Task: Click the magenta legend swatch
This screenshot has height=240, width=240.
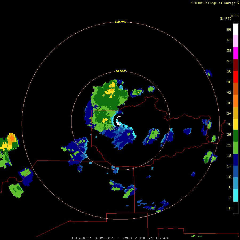Action: 235,53
